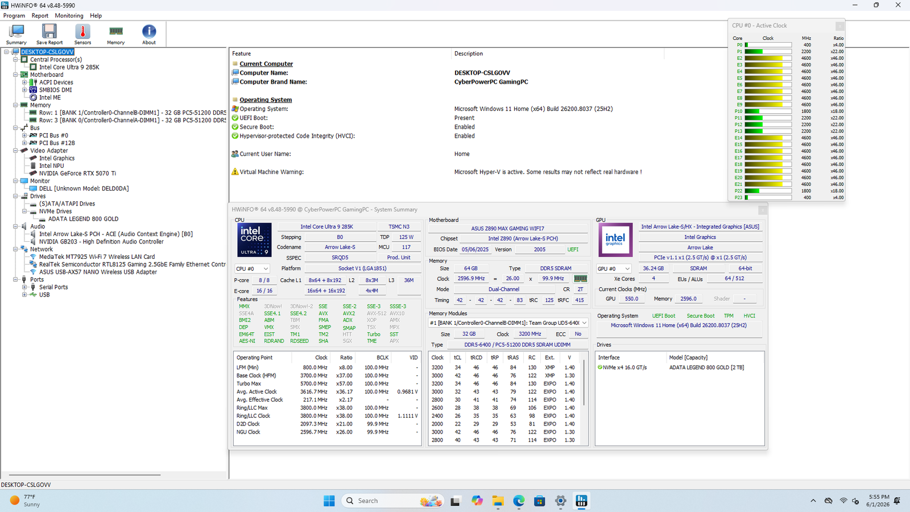Select Intel Graphics under Video Adapter
The image size is (910, 512).
pos(57,158)
